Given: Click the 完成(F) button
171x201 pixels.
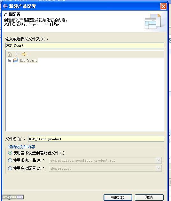Looking at the screenshot, I should (x=118, y=197).
